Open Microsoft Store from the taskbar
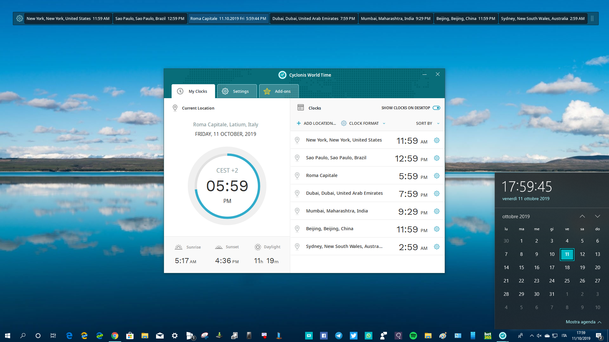This screenshot has height=342, width=609. pos(130,336)
